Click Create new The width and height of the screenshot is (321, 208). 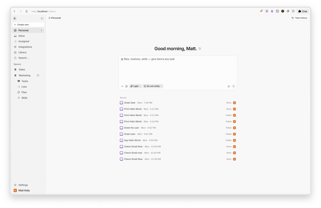point(28,25)
